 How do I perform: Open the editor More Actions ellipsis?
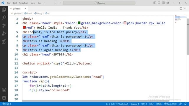(x=185, y=9)
